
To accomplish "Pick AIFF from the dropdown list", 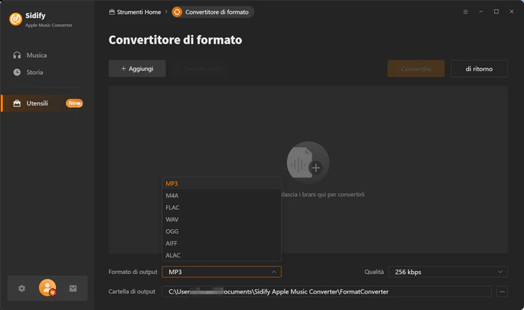I will coord(222,243).
